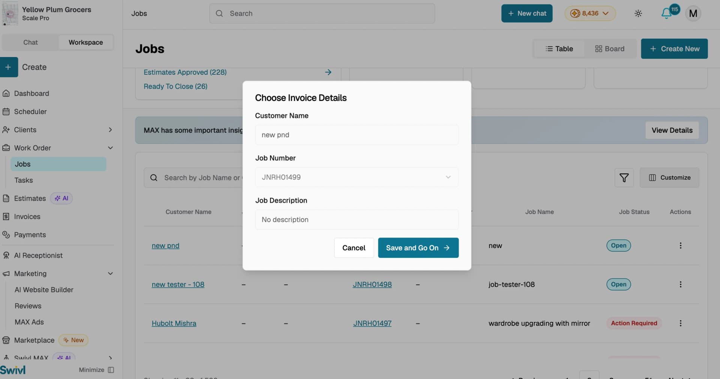This screenshot has width=720, height=379.
Task: Open MAX Ads in sidebar
Action: click(29, 322)
